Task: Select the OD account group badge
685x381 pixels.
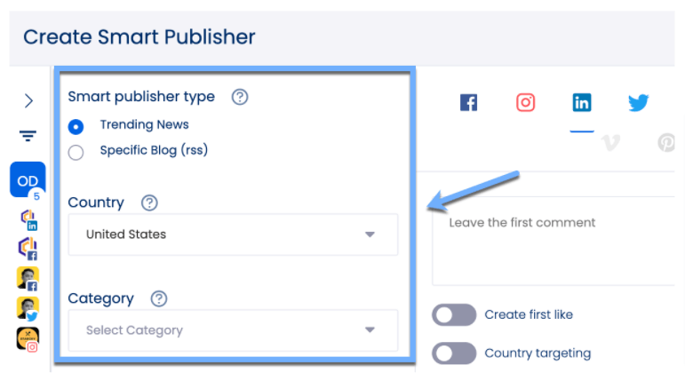Action: point(28,180)
